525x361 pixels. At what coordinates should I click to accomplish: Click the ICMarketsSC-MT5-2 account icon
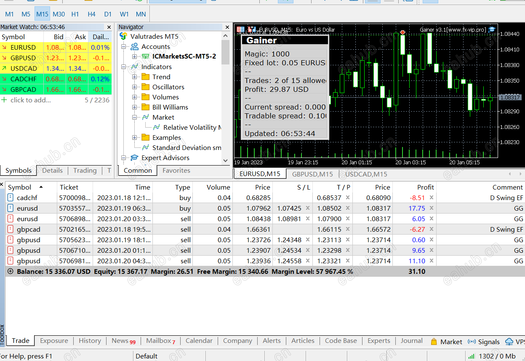click(x=146, y=56)
